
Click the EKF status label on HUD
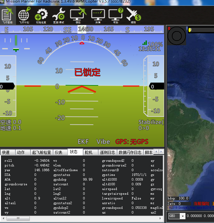(x=84, y=142)
